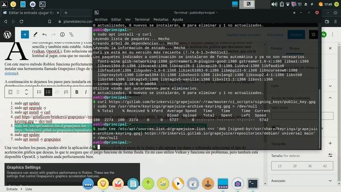Open the blue applications menu dock icon
This screenshot has width=341, height=192.
(x=88, y=184)
